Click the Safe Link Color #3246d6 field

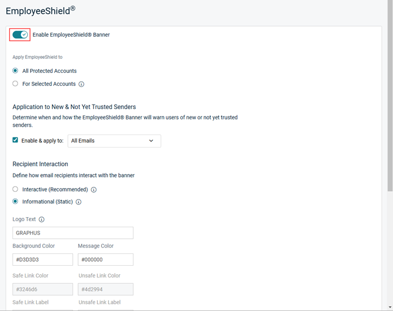click(x=42, y=289)
